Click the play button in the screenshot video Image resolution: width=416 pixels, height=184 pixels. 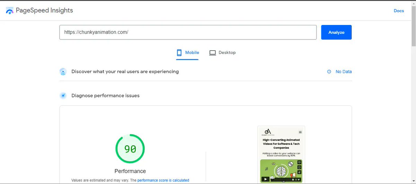(265, 179)
